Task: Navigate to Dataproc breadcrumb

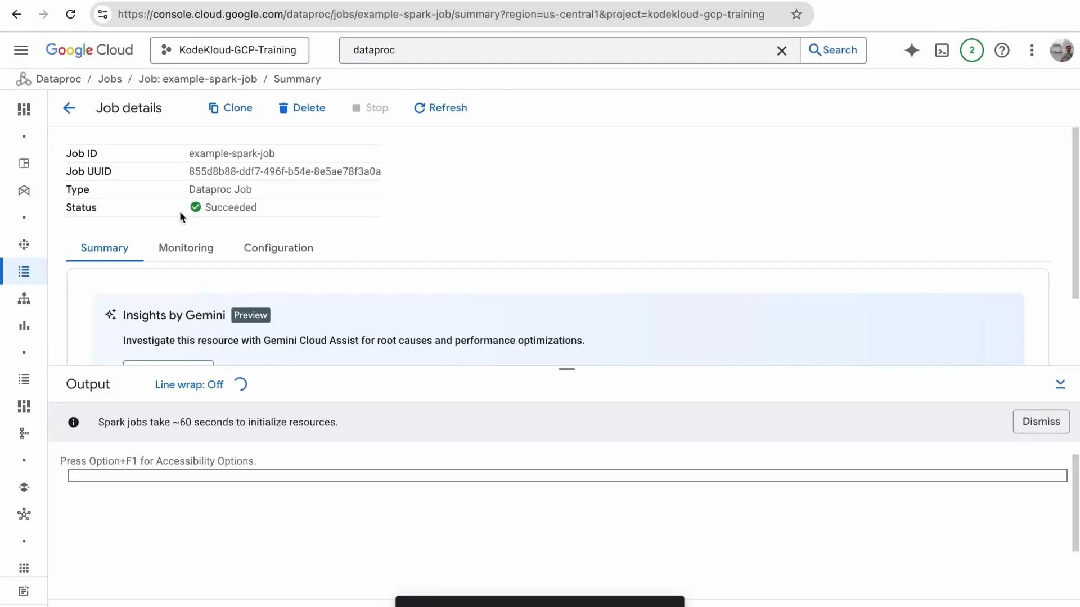Action: point(58,79)
